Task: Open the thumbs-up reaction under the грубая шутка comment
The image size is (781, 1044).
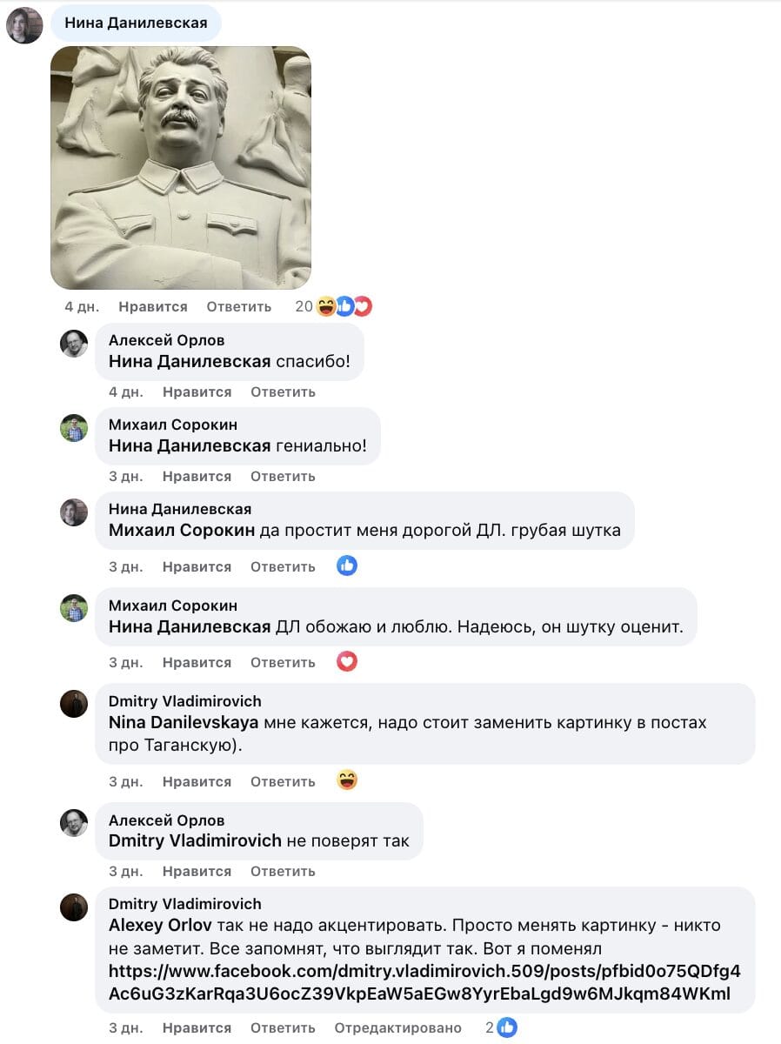Action: [x=347, y=566]
